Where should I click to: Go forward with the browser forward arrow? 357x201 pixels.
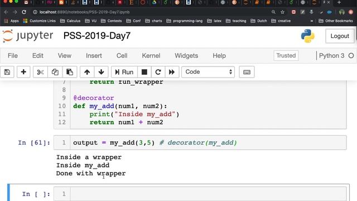click(15, 12)
